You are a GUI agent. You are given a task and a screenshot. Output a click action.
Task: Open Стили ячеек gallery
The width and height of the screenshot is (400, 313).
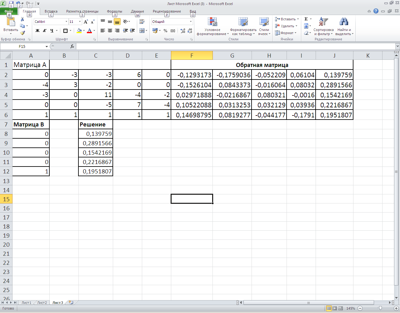[264, 27]
